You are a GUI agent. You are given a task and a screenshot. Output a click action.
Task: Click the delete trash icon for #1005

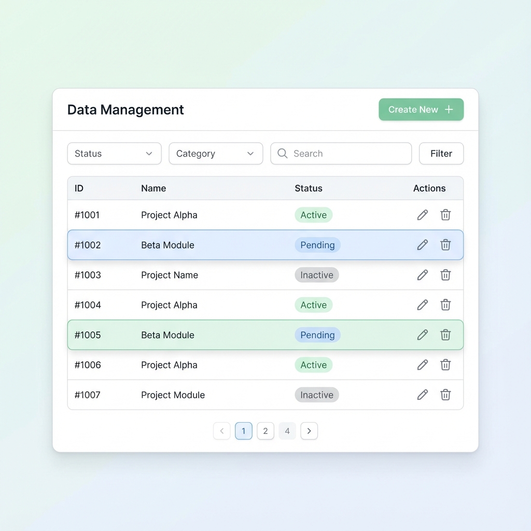[445, 335]
